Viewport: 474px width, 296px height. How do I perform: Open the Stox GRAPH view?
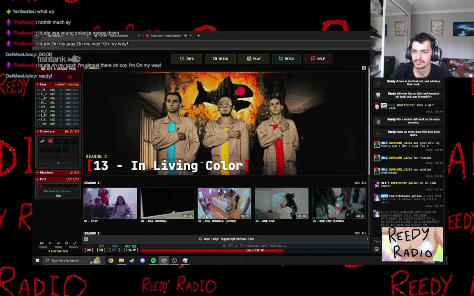pos(74,84)
